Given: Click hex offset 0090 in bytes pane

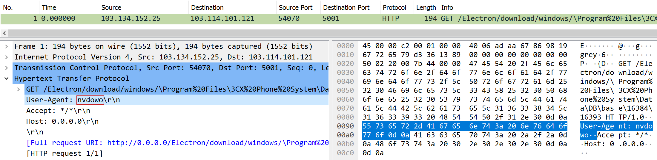Looking at the screenshot, I should (x=345, y=126).
